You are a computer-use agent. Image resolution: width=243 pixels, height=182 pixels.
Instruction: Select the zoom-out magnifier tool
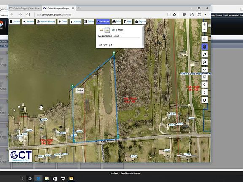205,62
